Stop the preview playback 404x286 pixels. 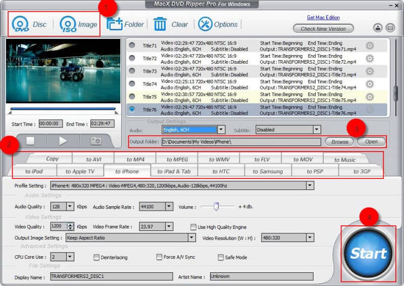30,141
